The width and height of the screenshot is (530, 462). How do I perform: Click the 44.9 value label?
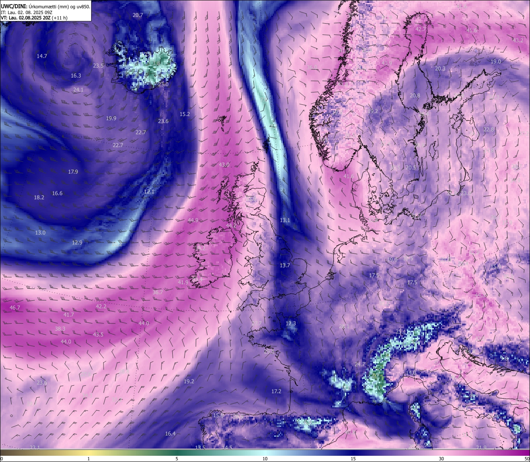[x=193, y=220]
